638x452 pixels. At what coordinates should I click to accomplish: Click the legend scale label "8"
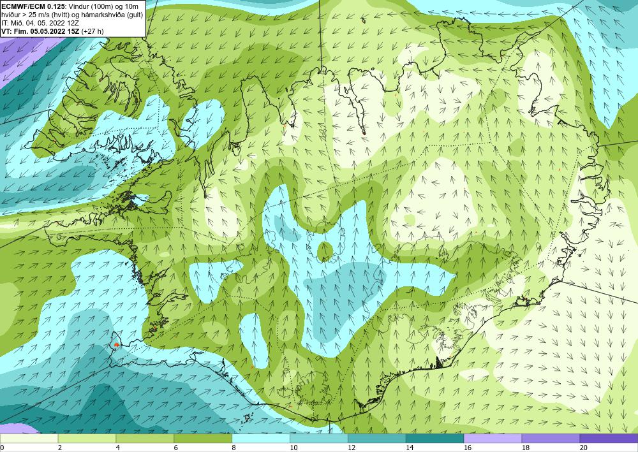coord(234,448)
